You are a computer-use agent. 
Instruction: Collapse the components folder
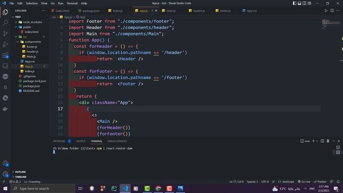[30, 42]
